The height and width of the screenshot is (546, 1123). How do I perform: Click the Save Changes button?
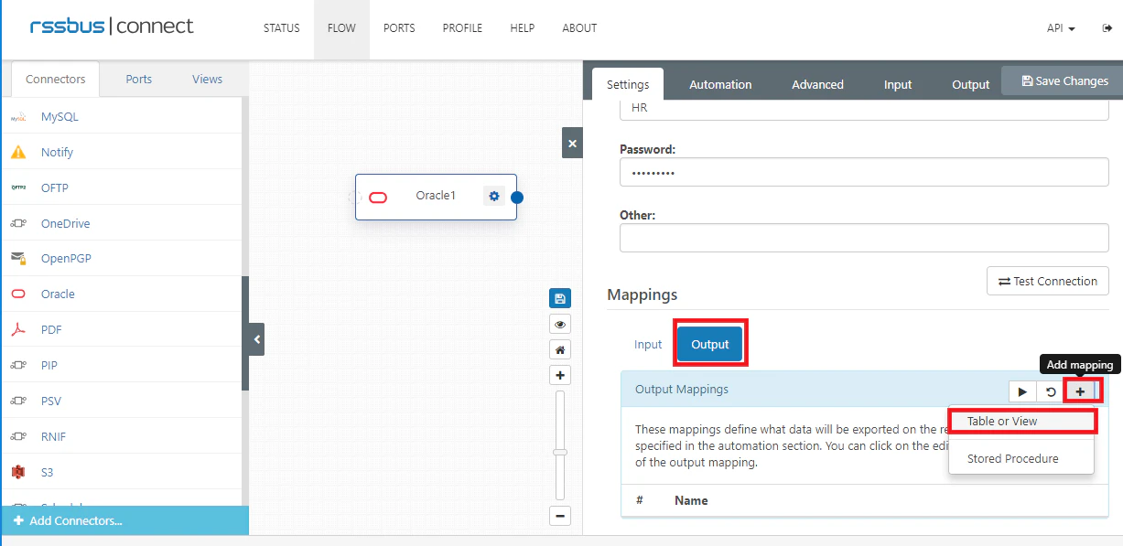pyautogui.click(x=1064, y=80)
